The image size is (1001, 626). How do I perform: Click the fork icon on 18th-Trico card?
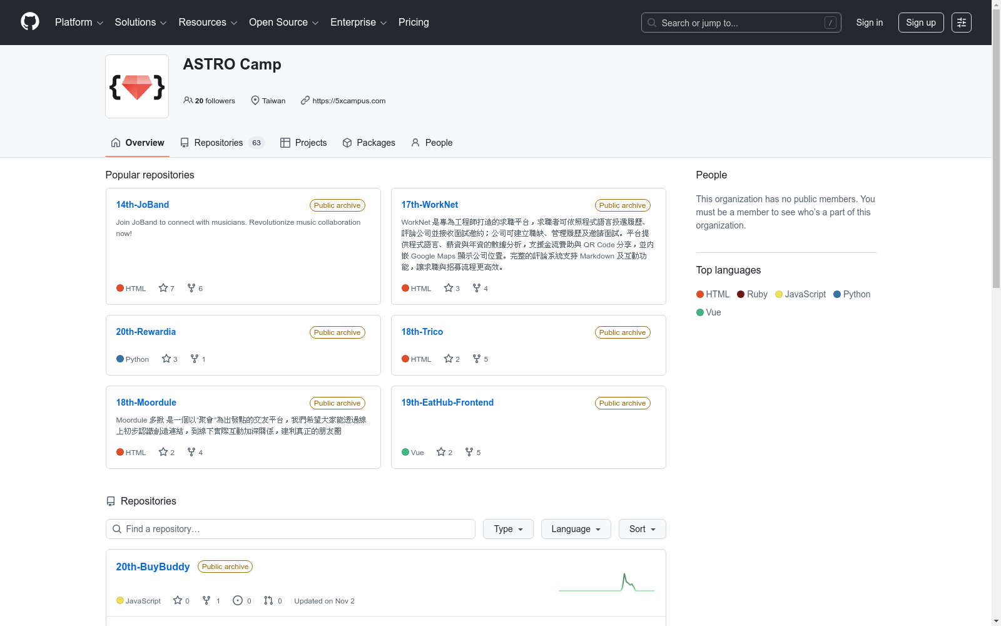point(477,359)
